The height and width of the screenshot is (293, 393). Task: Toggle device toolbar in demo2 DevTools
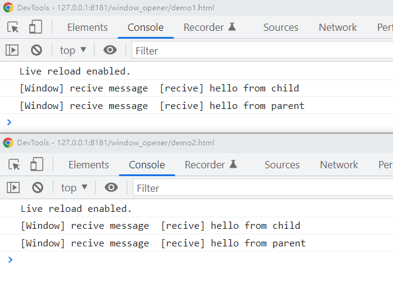point(37,165)
